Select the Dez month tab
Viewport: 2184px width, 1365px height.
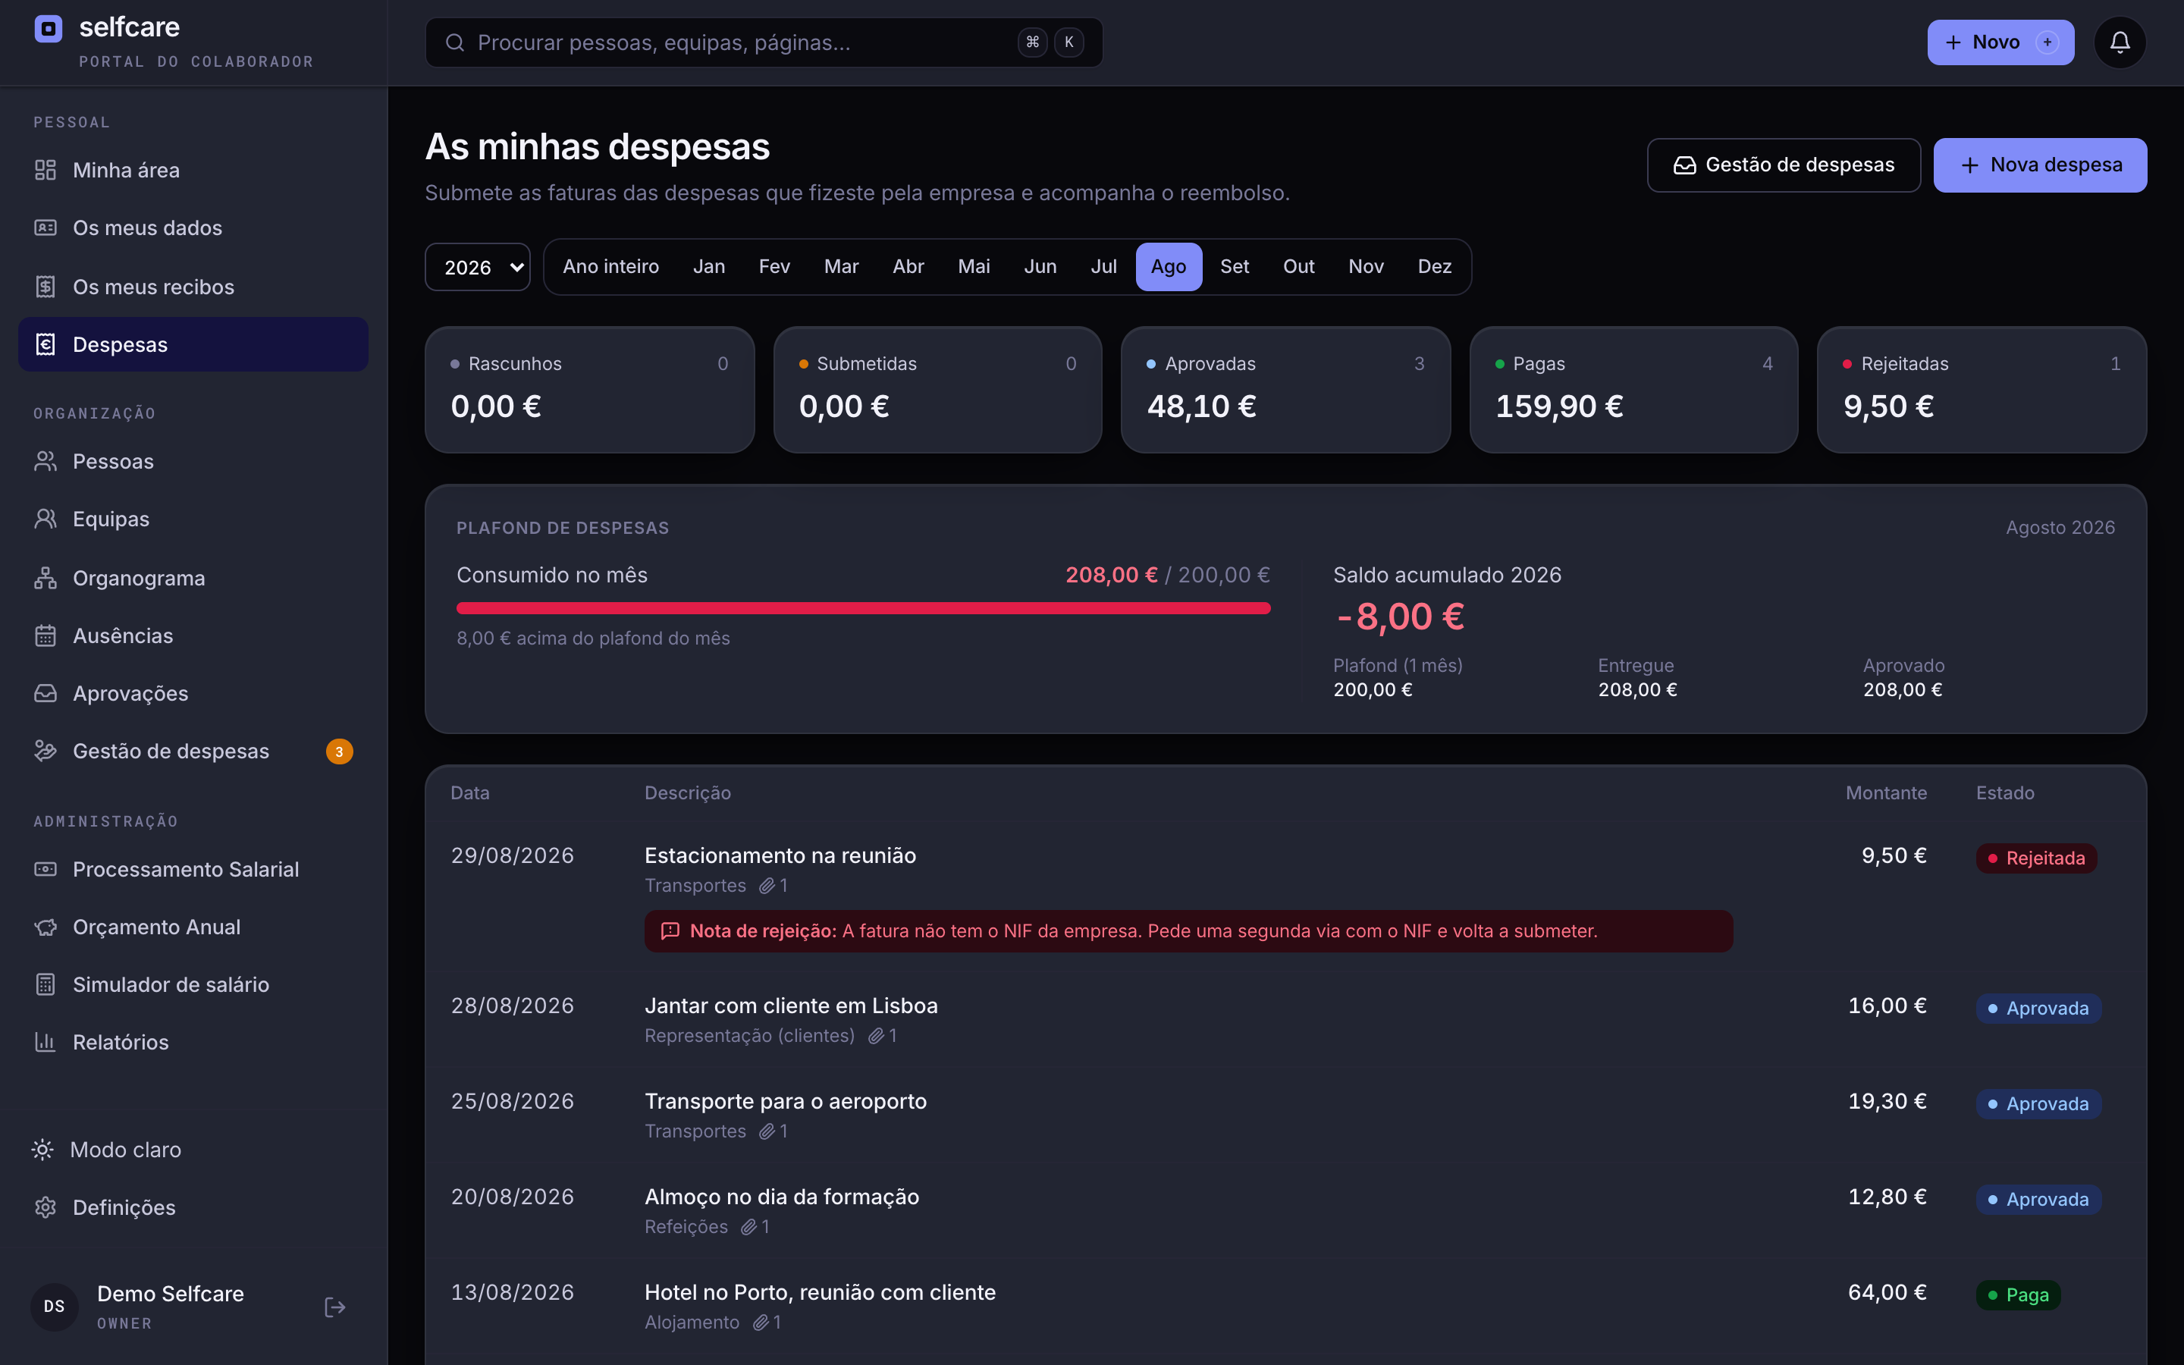(x=1434, y=266)
